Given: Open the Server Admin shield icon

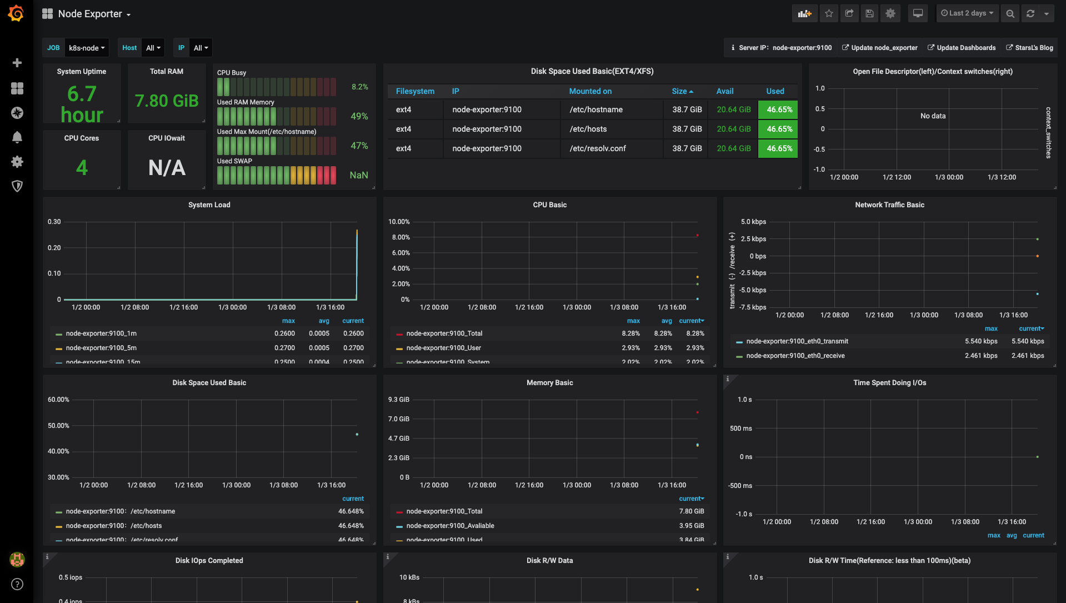Looking at the screenshot, I should point(17,186).
